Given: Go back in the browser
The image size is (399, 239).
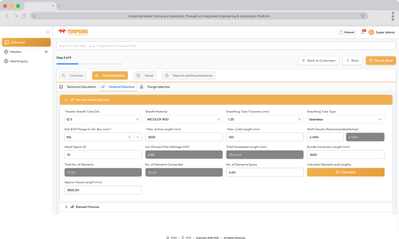Looking at the screenshot, I should [7, 16].
